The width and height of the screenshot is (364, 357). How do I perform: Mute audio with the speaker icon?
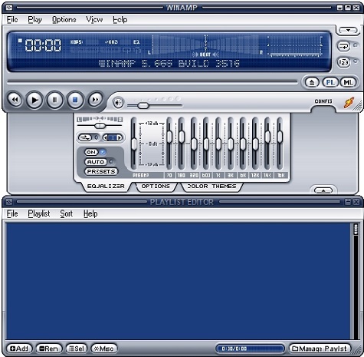click(118, 103)
